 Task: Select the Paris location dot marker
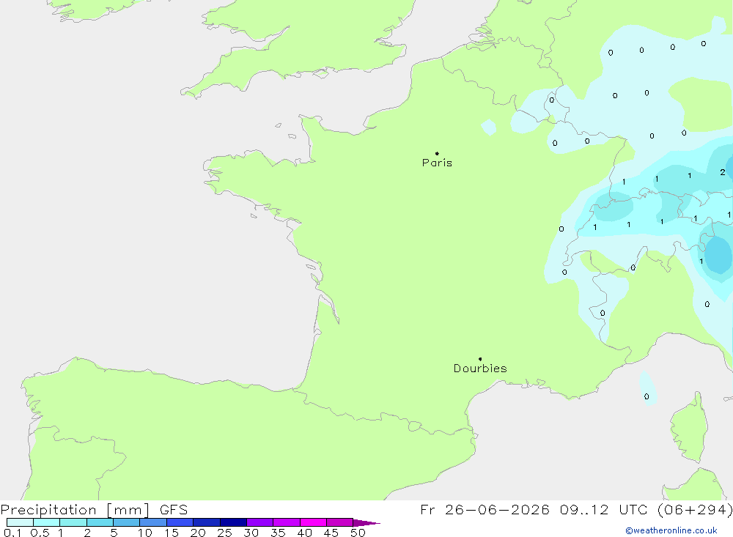coord(437,153)
